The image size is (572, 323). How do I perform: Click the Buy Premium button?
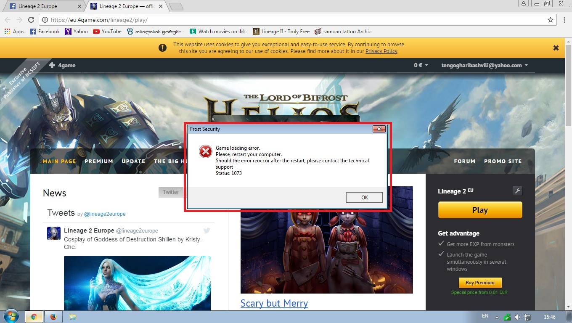[480, 283]
